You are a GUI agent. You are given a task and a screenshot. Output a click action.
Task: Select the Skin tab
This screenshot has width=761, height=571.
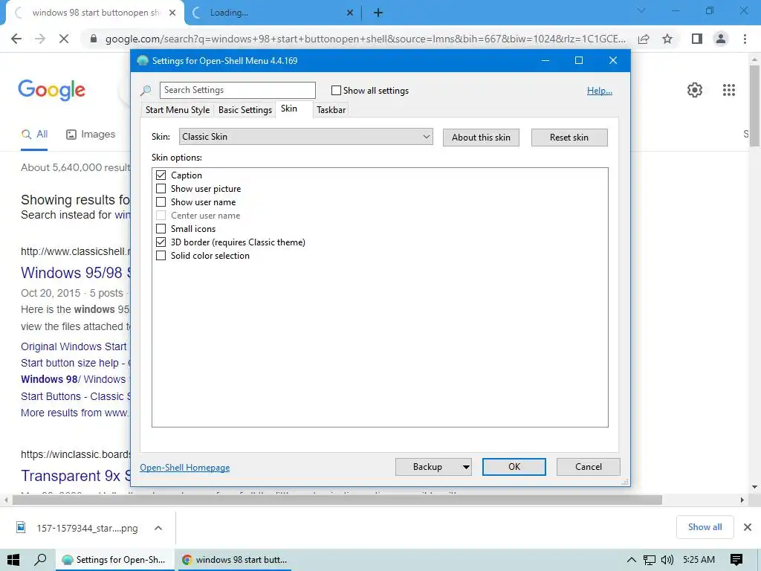tap(289, 109)
